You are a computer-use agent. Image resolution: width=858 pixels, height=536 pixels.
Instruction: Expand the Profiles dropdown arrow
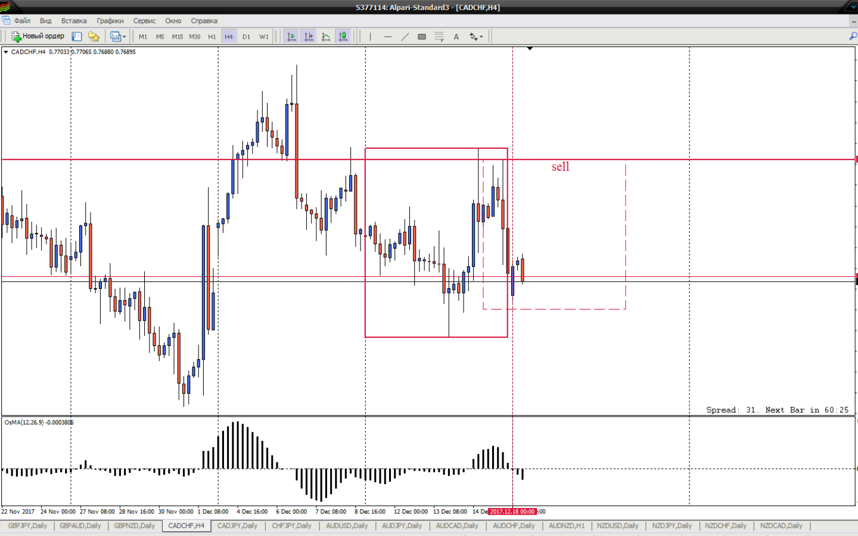click(x=124, y=37)
